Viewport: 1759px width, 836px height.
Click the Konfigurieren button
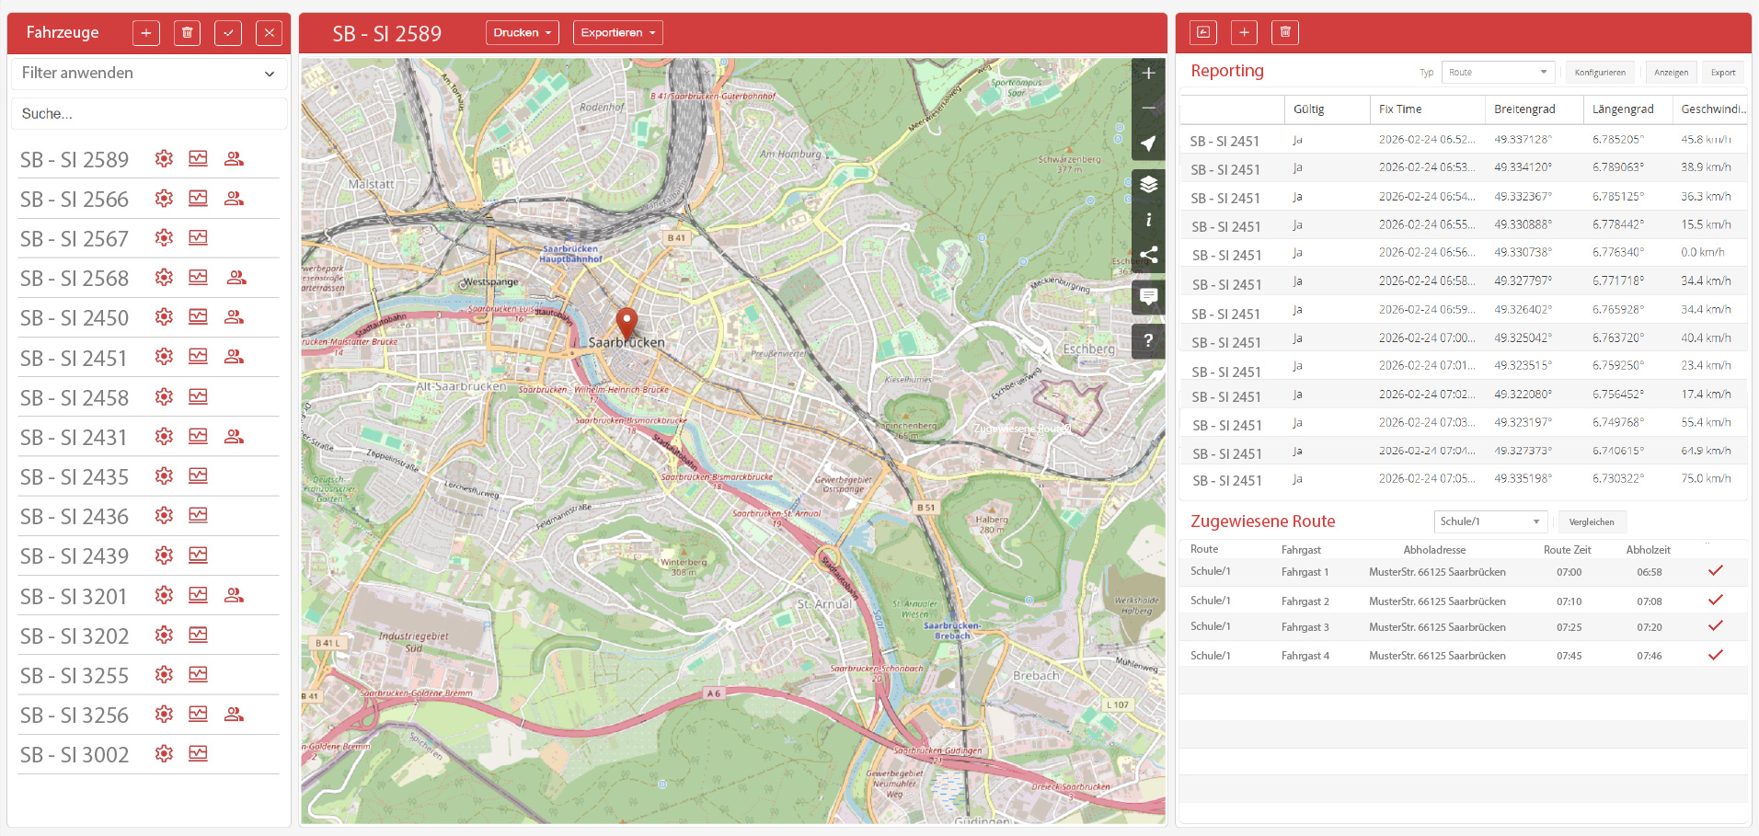pyautogui.click(x=1600, y=73)
